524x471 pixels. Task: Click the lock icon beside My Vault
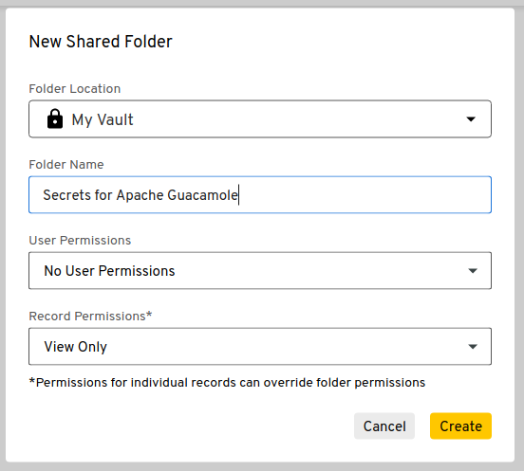tap(55, 118)
